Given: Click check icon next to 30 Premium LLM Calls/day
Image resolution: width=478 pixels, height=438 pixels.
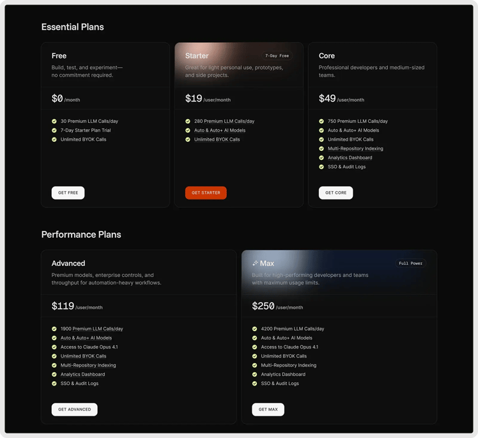Looking at the screenshot, I should [54, 121].
